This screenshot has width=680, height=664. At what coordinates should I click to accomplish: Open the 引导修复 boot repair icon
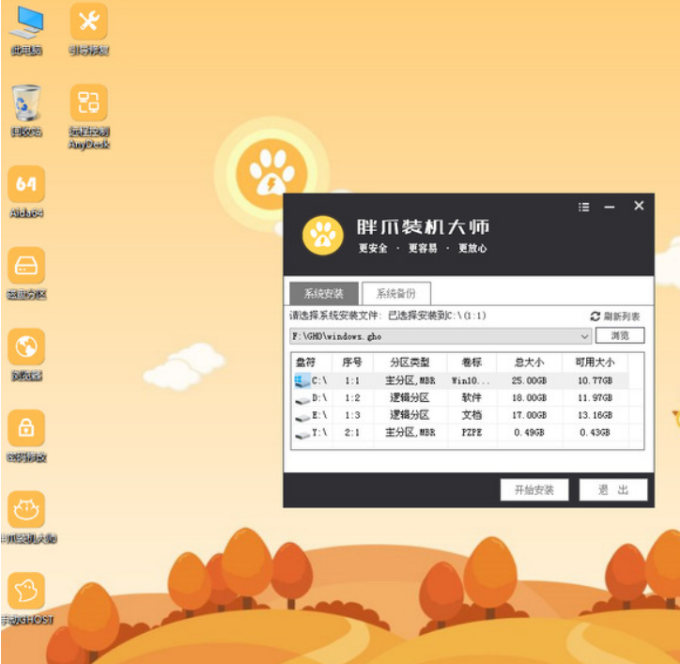pos(88,28)
